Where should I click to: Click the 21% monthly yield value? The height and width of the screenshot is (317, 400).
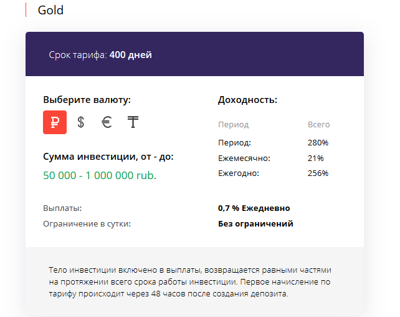(315, 158)
